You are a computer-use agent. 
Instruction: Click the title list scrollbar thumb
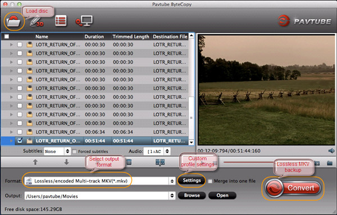coord(191,118)
